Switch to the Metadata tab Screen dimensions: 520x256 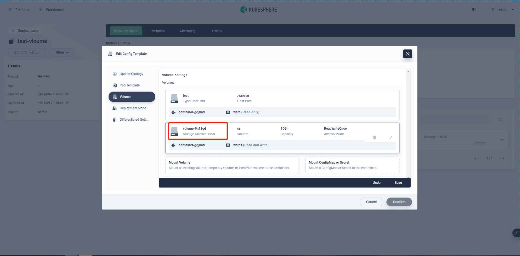click(158, 31)
